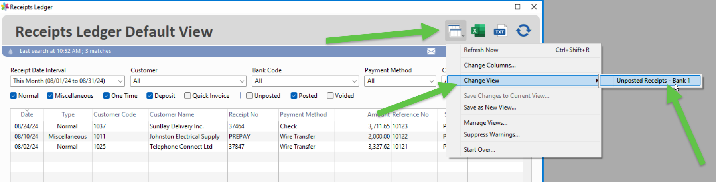Maximize the Receipts Ledger window

518,7
